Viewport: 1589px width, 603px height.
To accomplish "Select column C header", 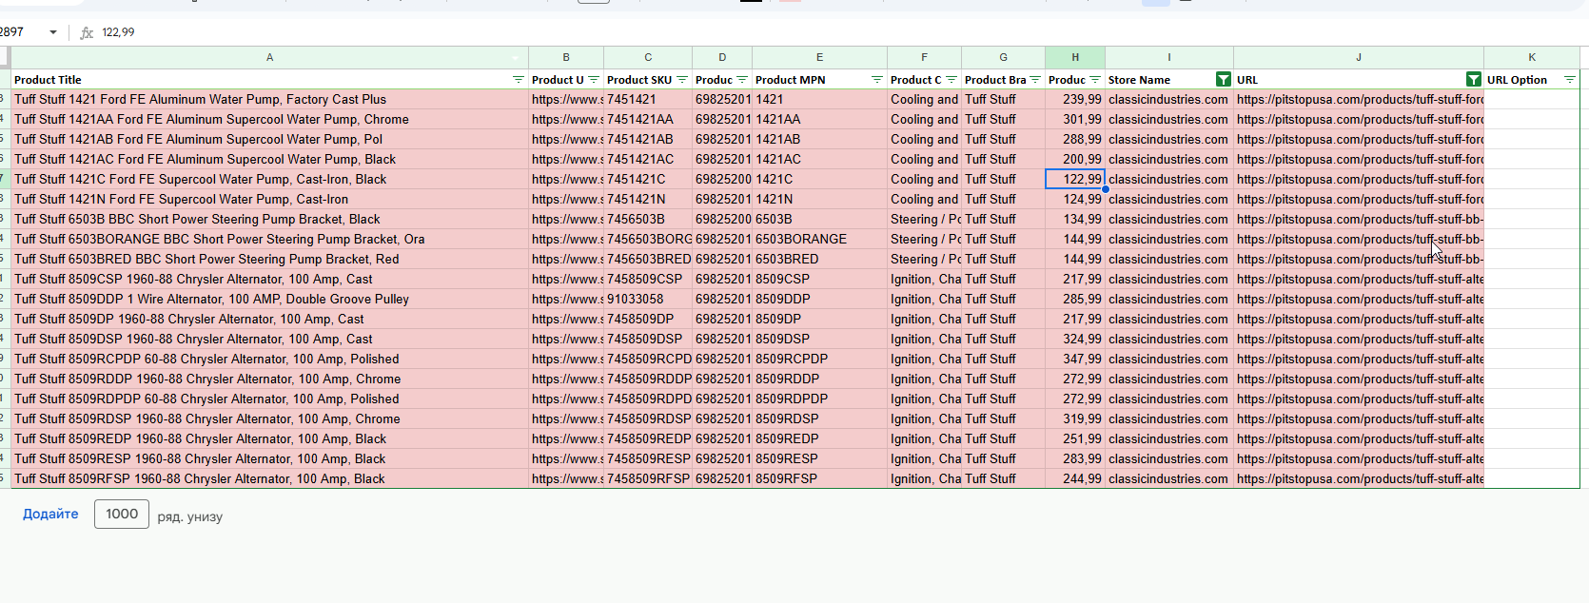I will pos(648,58).
